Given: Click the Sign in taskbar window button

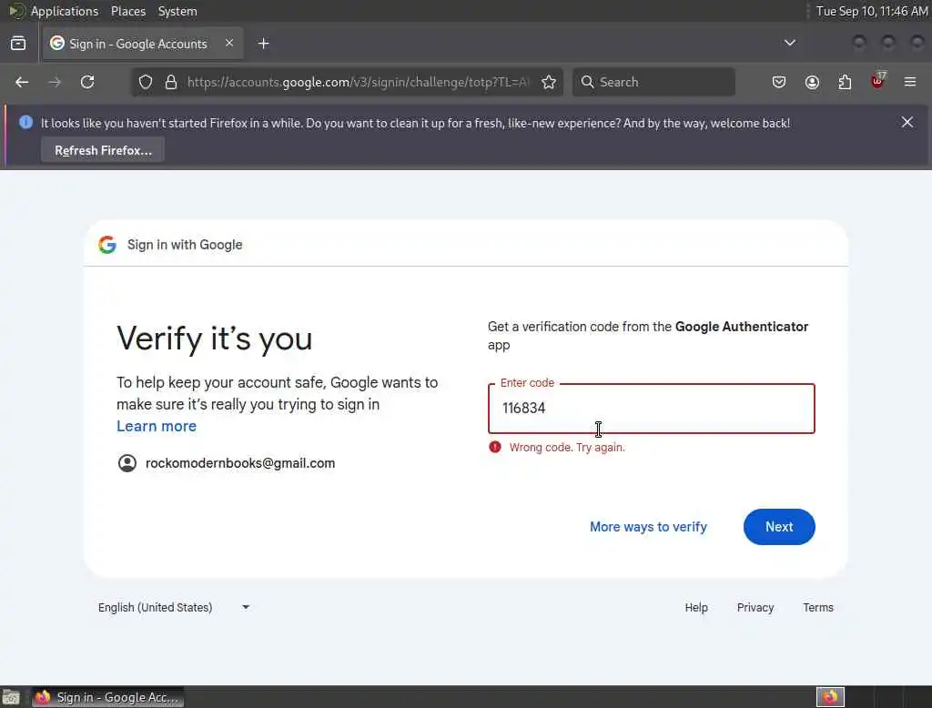Looking at the screenshot, I should coord(108,697).
